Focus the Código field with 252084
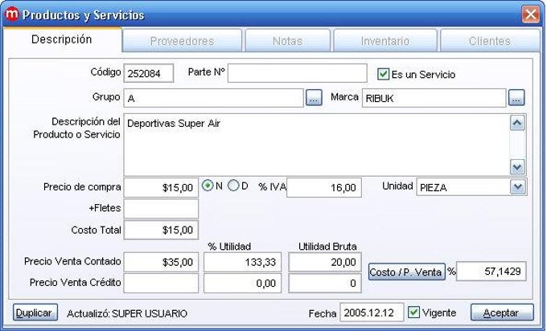 149,73
